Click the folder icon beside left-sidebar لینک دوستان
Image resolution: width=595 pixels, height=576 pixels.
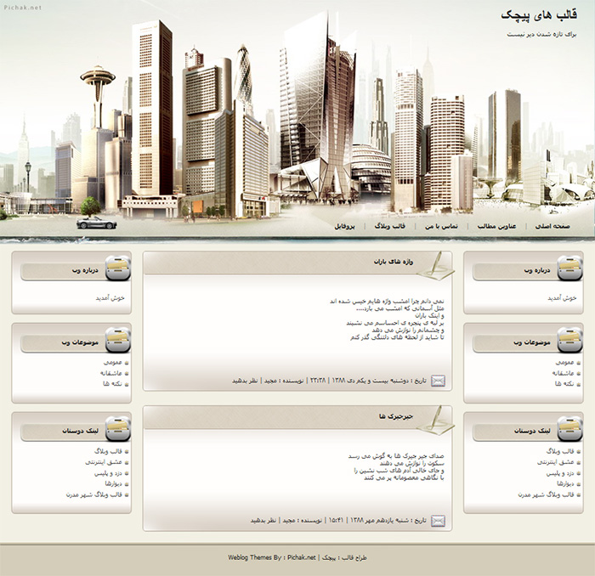pyautogui.click(x=117, y=429)
